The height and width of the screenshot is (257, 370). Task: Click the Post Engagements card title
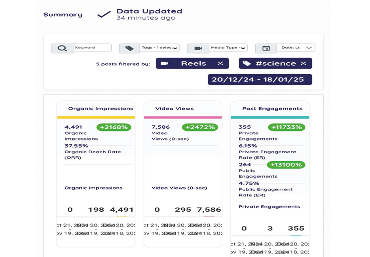272,109
